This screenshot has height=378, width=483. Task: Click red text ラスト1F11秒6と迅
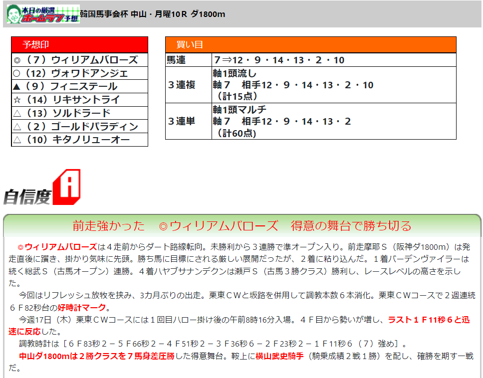click(x=429, y=320)
